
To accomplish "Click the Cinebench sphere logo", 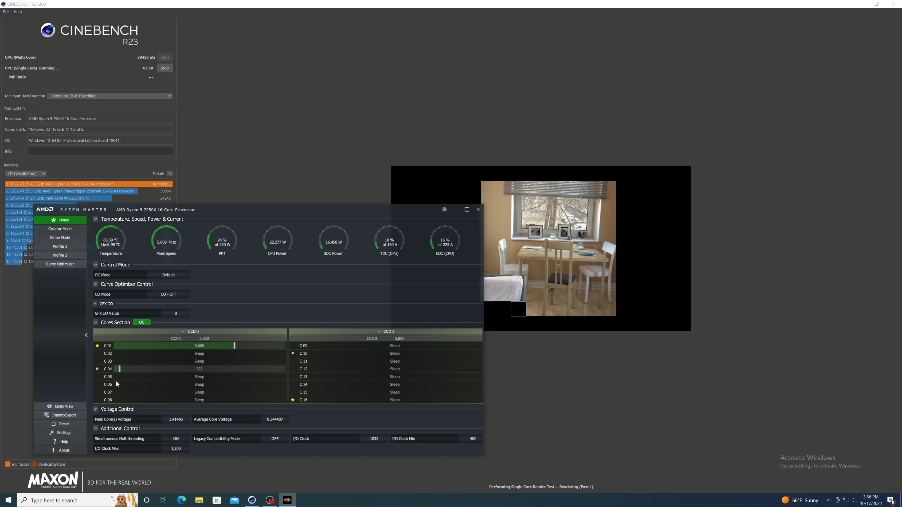I will click(48, 30).
